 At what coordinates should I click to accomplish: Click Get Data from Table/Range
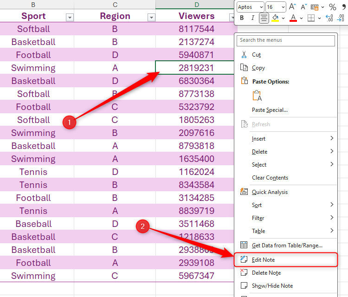[287, 245]
